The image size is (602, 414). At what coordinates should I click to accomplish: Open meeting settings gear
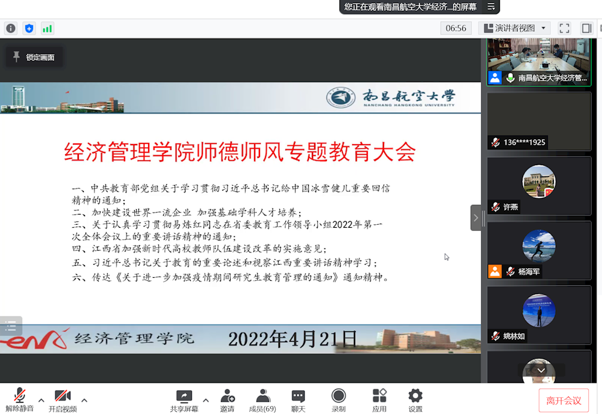(x=415, y=400)
